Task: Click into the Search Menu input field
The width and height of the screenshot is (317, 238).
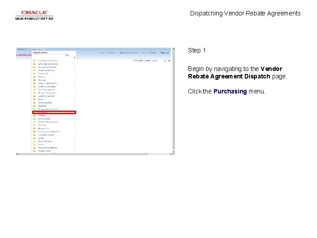Action: coord(48,55)
